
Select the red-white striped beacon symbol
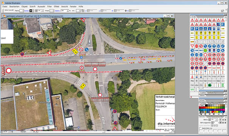[x=223, y=68]
